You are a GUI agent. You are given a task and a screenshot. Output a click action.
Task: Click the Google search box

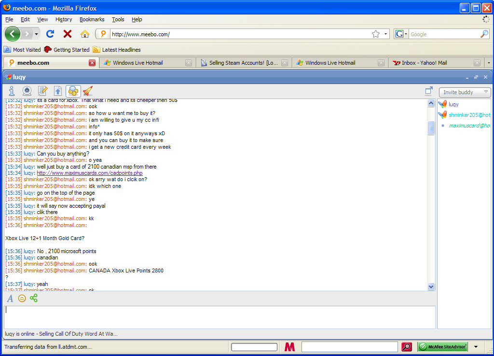pyautogui.click(x=444, y=34)
